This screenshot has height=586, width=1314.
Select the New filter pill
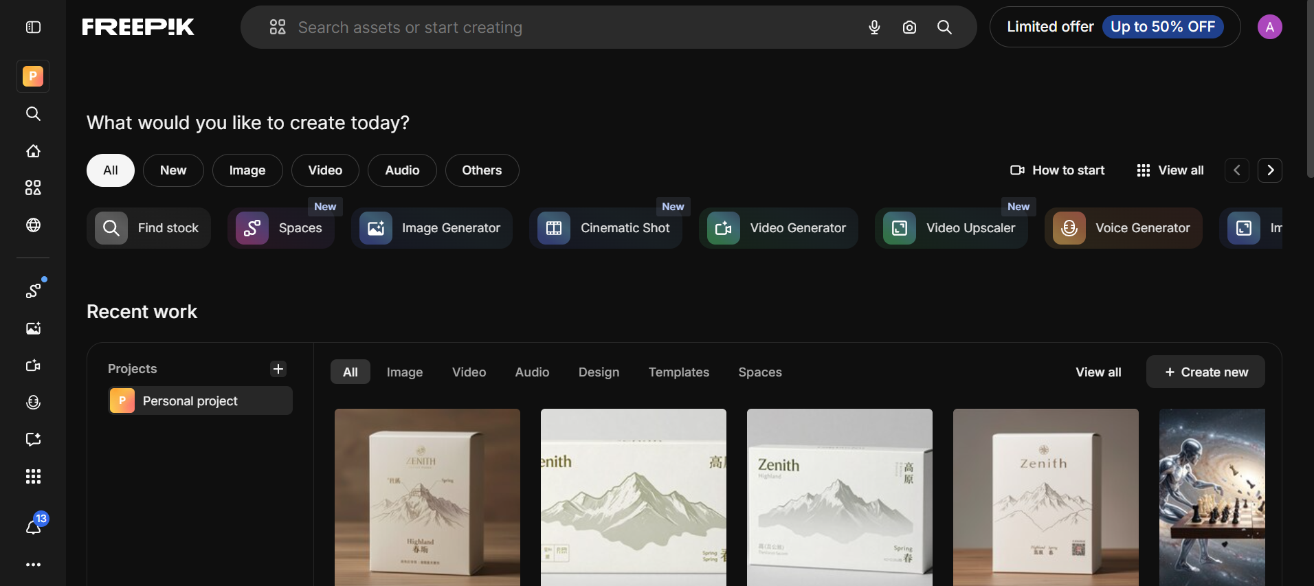pos(173,170)
